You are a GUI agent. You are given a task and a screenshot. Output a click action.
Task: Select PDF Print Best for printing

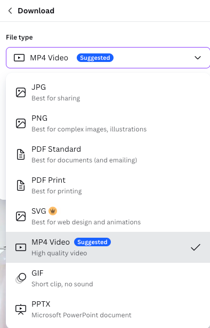coord(108,185)
